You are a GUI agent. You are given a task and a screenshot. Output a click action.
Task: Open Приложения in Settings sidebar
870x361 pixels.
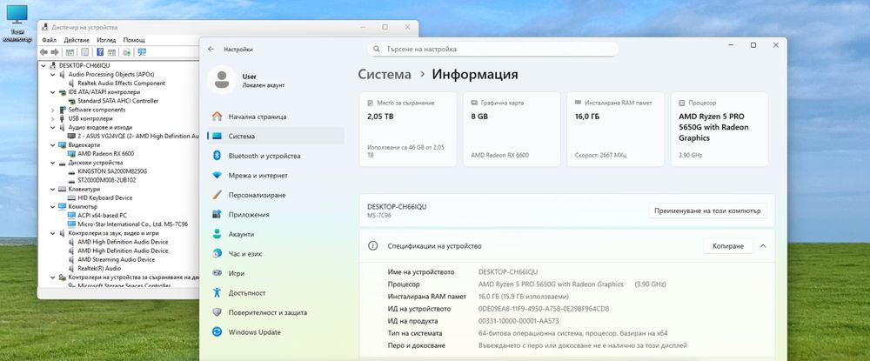[275, 215]
